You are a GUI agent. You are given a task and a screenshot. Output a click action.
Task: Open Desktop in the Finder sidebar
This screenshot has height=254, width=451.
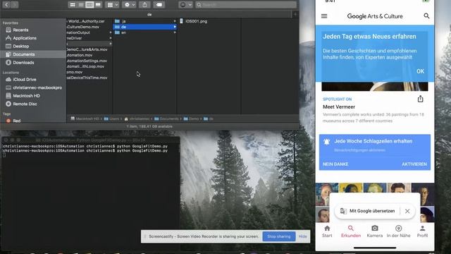(x=20, y=46)
